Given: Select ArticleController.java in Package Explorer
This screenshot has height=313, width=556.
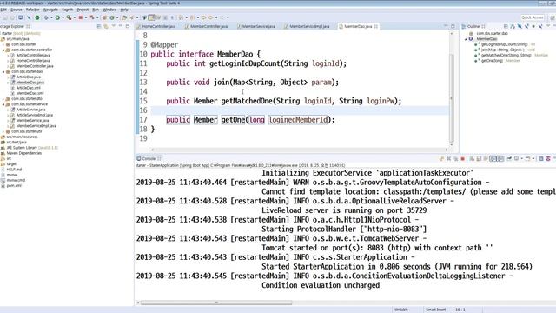Looking at the screenshot, I should point(33,56).
